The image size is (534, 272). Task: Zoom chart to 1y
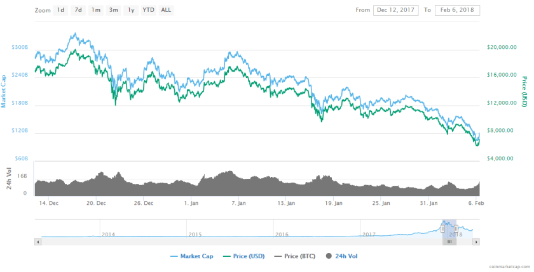coord(131,10)
